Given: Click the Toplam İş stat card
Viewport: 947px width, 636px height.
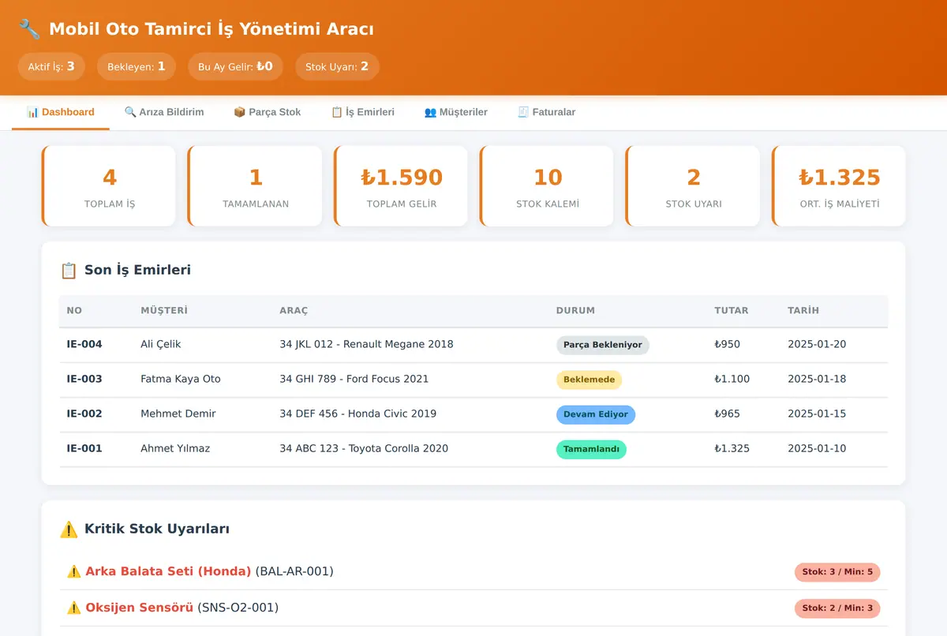Looking at the screenshot, I should pyautogui.click(x=109, y=186).
